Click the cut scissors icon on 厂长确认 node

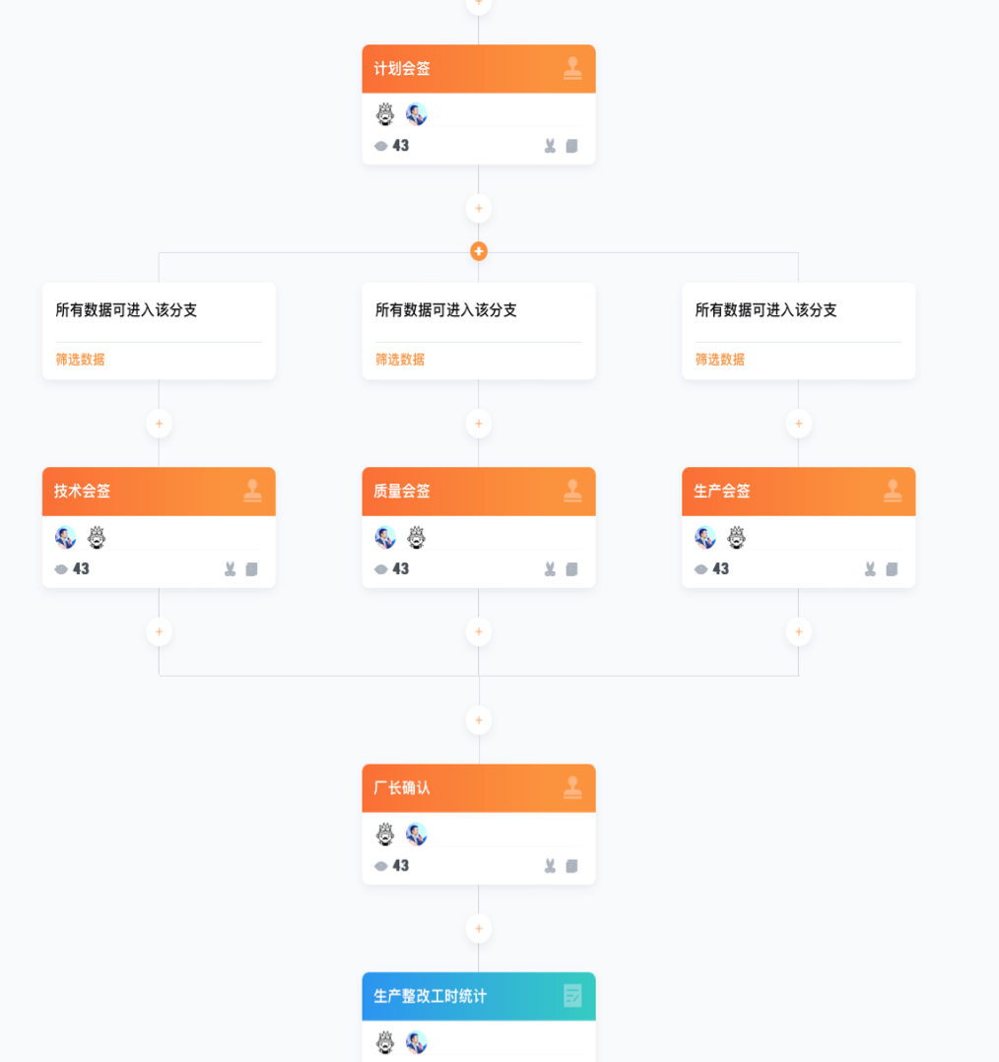(x=550, y=866)
